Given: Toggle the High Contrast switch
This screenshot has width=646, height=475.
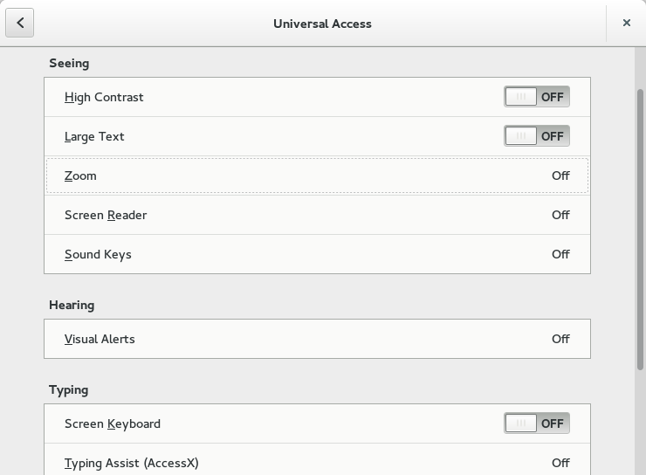Looking at the screenshot, I should [x=536, y=97].
